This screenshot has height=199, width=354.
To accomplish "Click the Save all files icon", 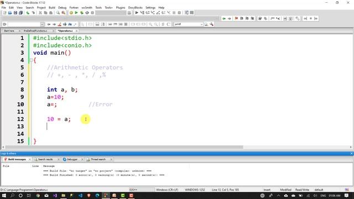I will click(21, 13).
